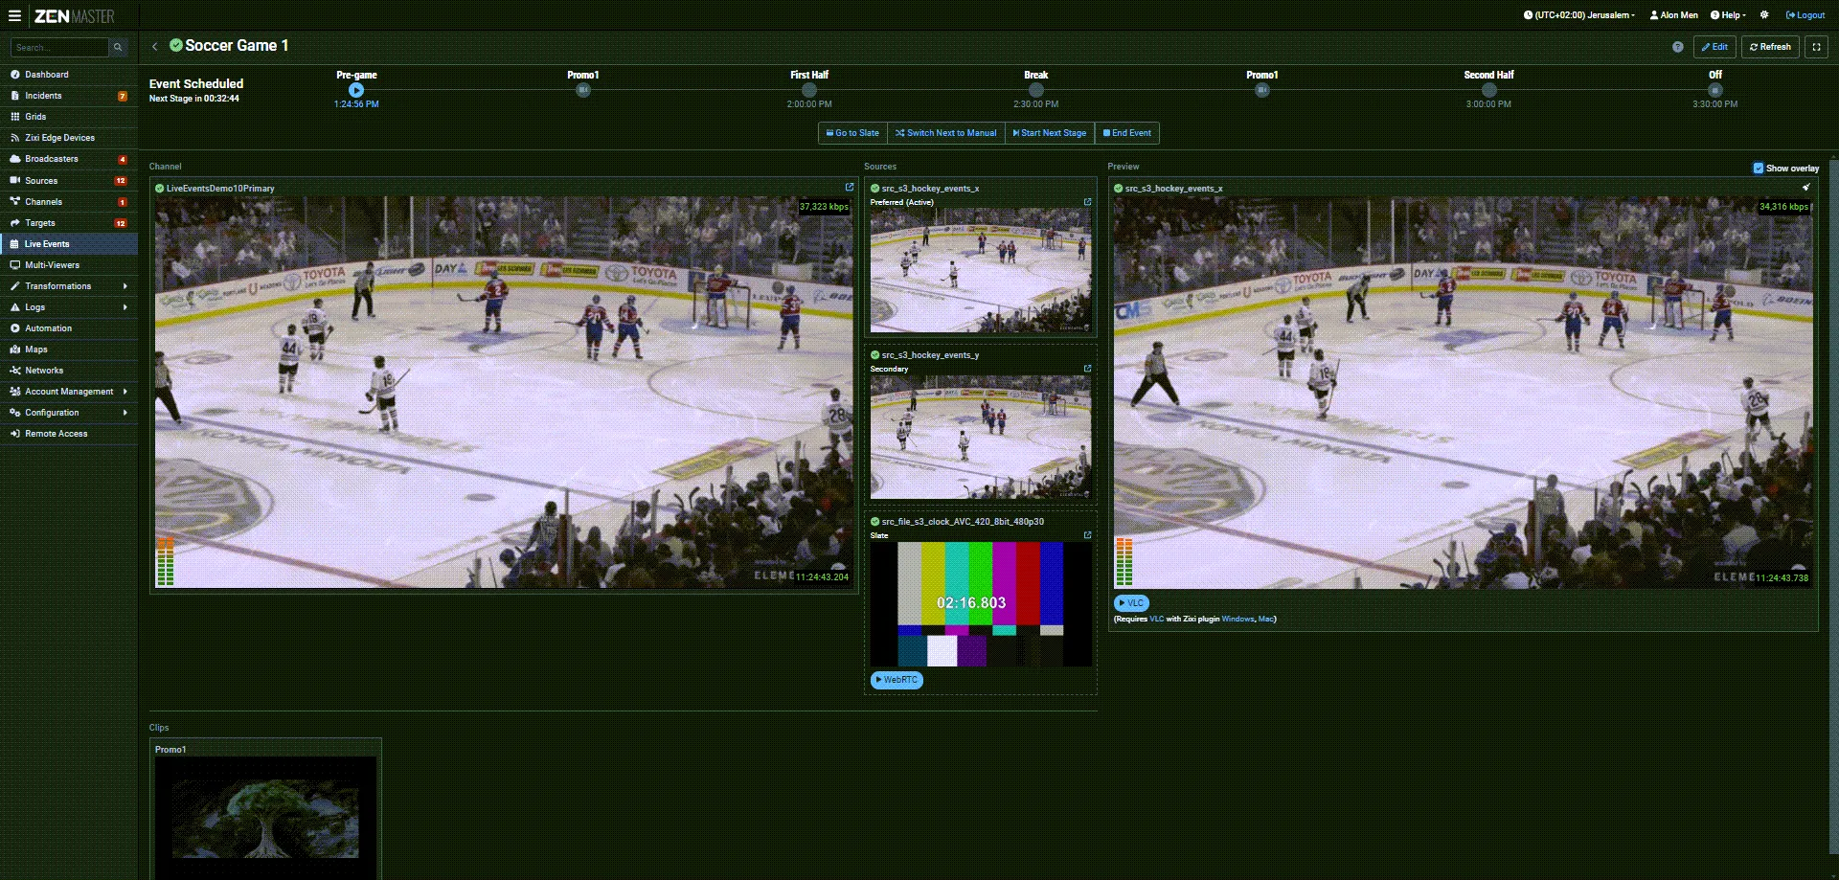Screen dimensions: 1839x880
Task: Open src_s3_hockey_events_x Preferred source external link
Action: point(1087,202)
